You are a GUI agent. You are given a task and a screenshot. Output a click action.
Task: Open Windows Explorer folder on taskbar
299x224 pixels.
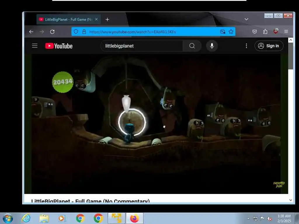tap(44, 218)
